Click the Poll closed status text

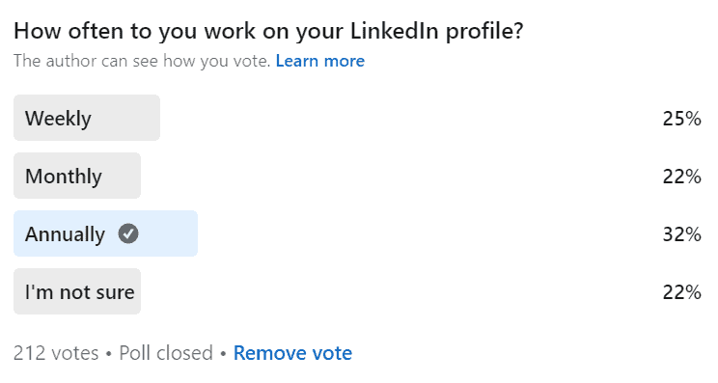[166, 353]
